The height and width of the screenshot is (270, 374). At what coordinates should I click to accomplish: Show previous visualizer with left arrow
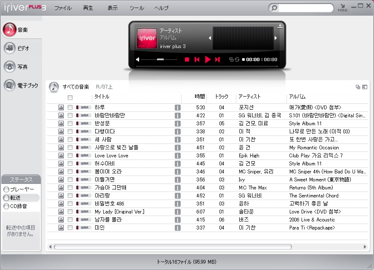pos(210,38)
